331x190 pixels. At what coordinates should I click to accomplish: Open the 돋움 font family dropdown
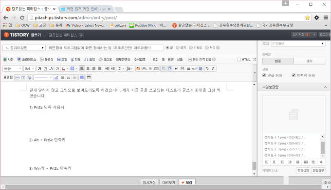pyautogui.click(x=13, y=68)
